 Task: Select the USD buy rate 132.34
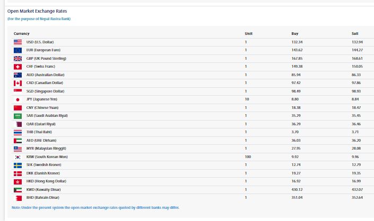[297, 42]
